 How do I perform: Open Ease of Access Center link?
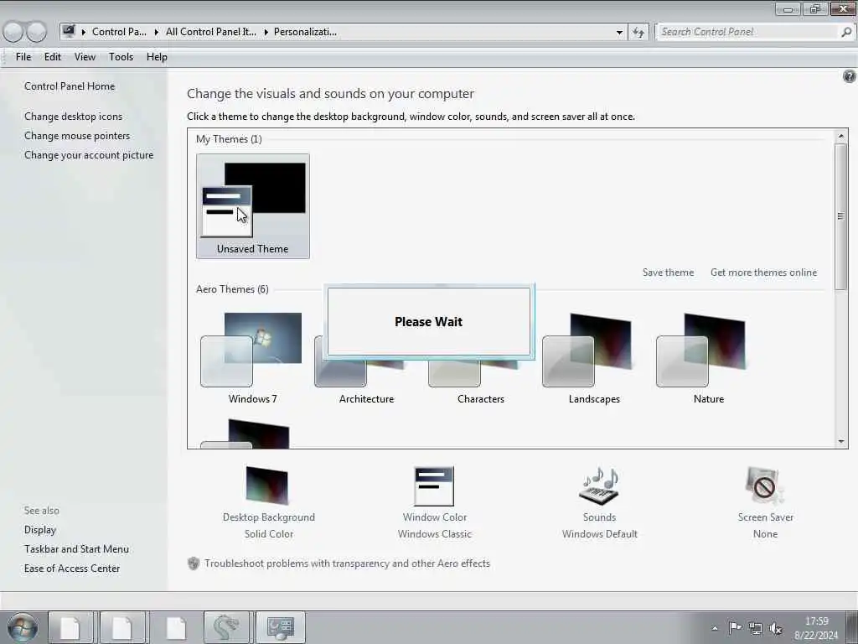click(72, 569)
